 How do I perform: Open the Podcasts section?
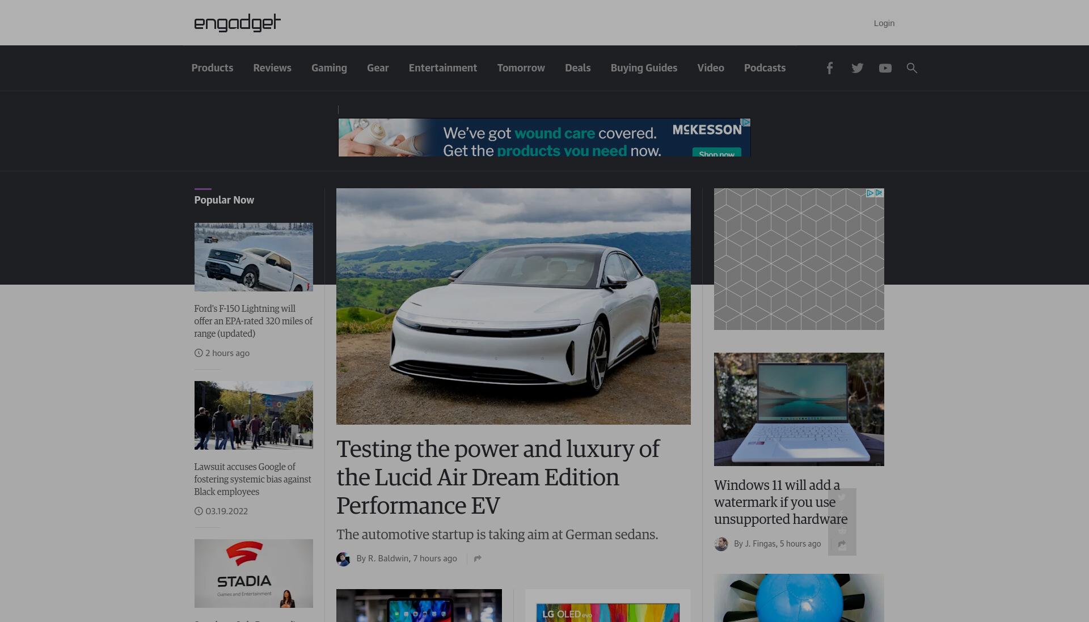765,68
